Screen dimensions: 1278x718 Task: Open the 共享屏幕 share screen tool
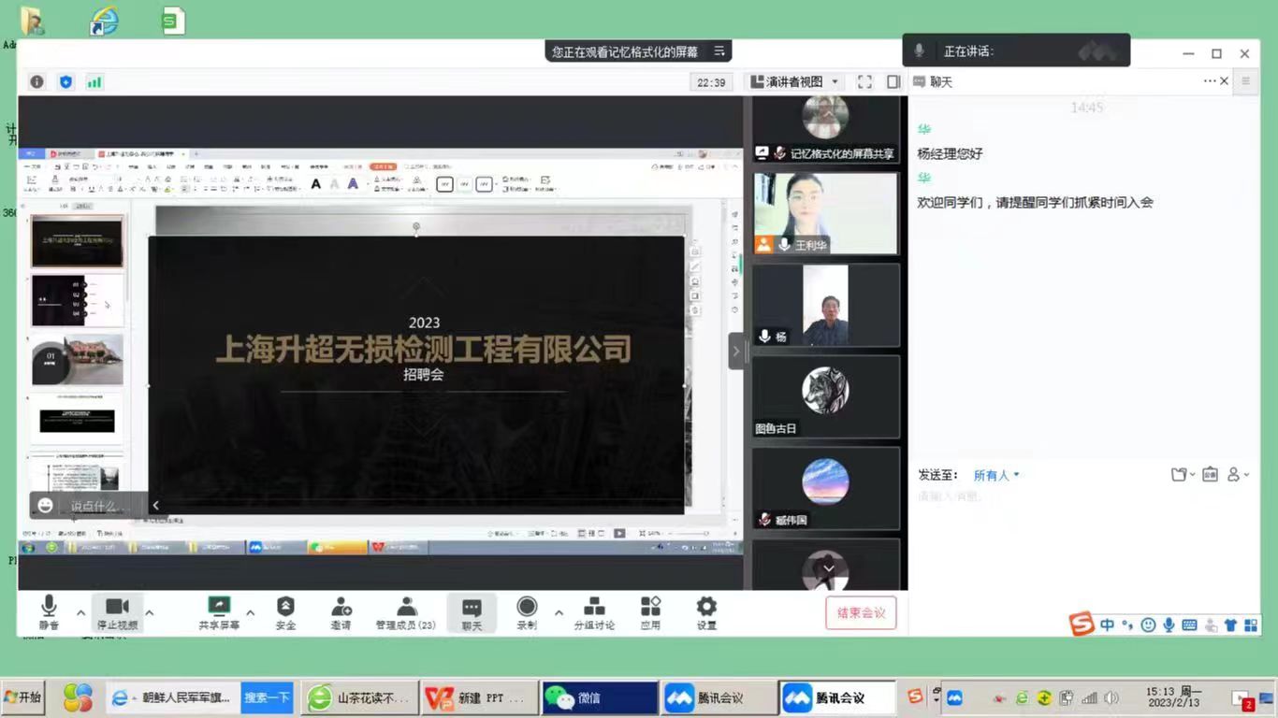pos(219,612)
